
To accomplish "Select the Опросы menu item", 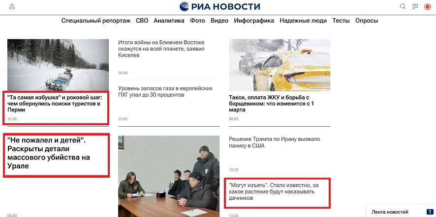I will tap(367, 21).
